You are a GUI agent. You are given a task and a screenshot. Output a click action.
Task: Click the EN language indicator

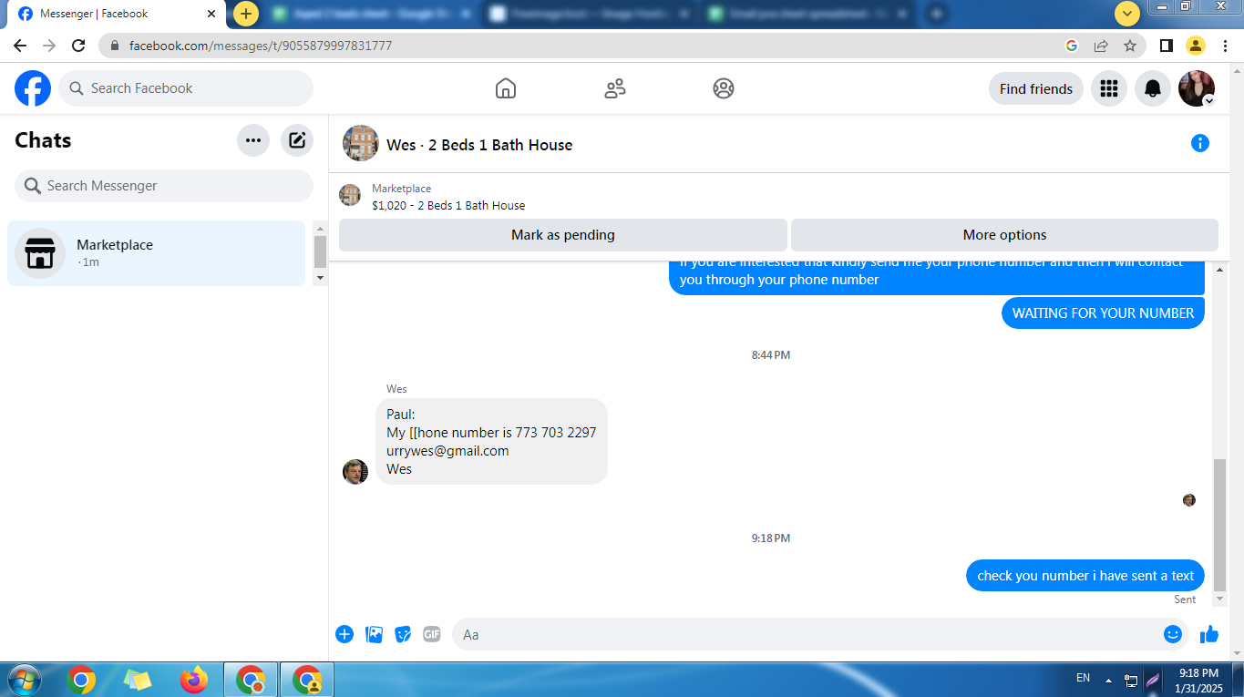click(x=1083, y=678)
